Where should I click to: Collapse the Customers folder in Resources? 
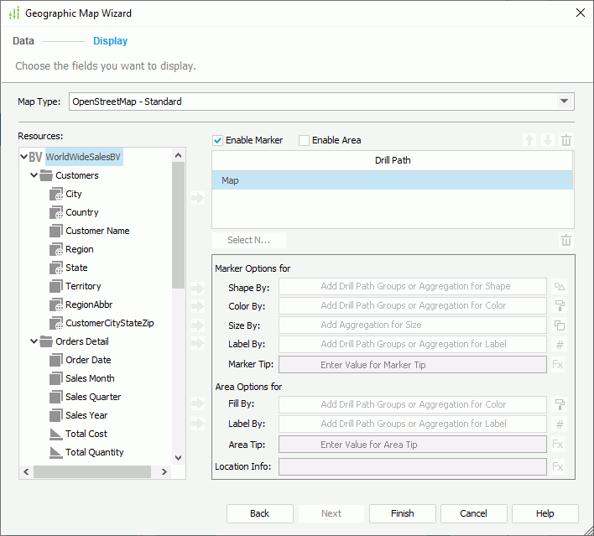(34, 176)
